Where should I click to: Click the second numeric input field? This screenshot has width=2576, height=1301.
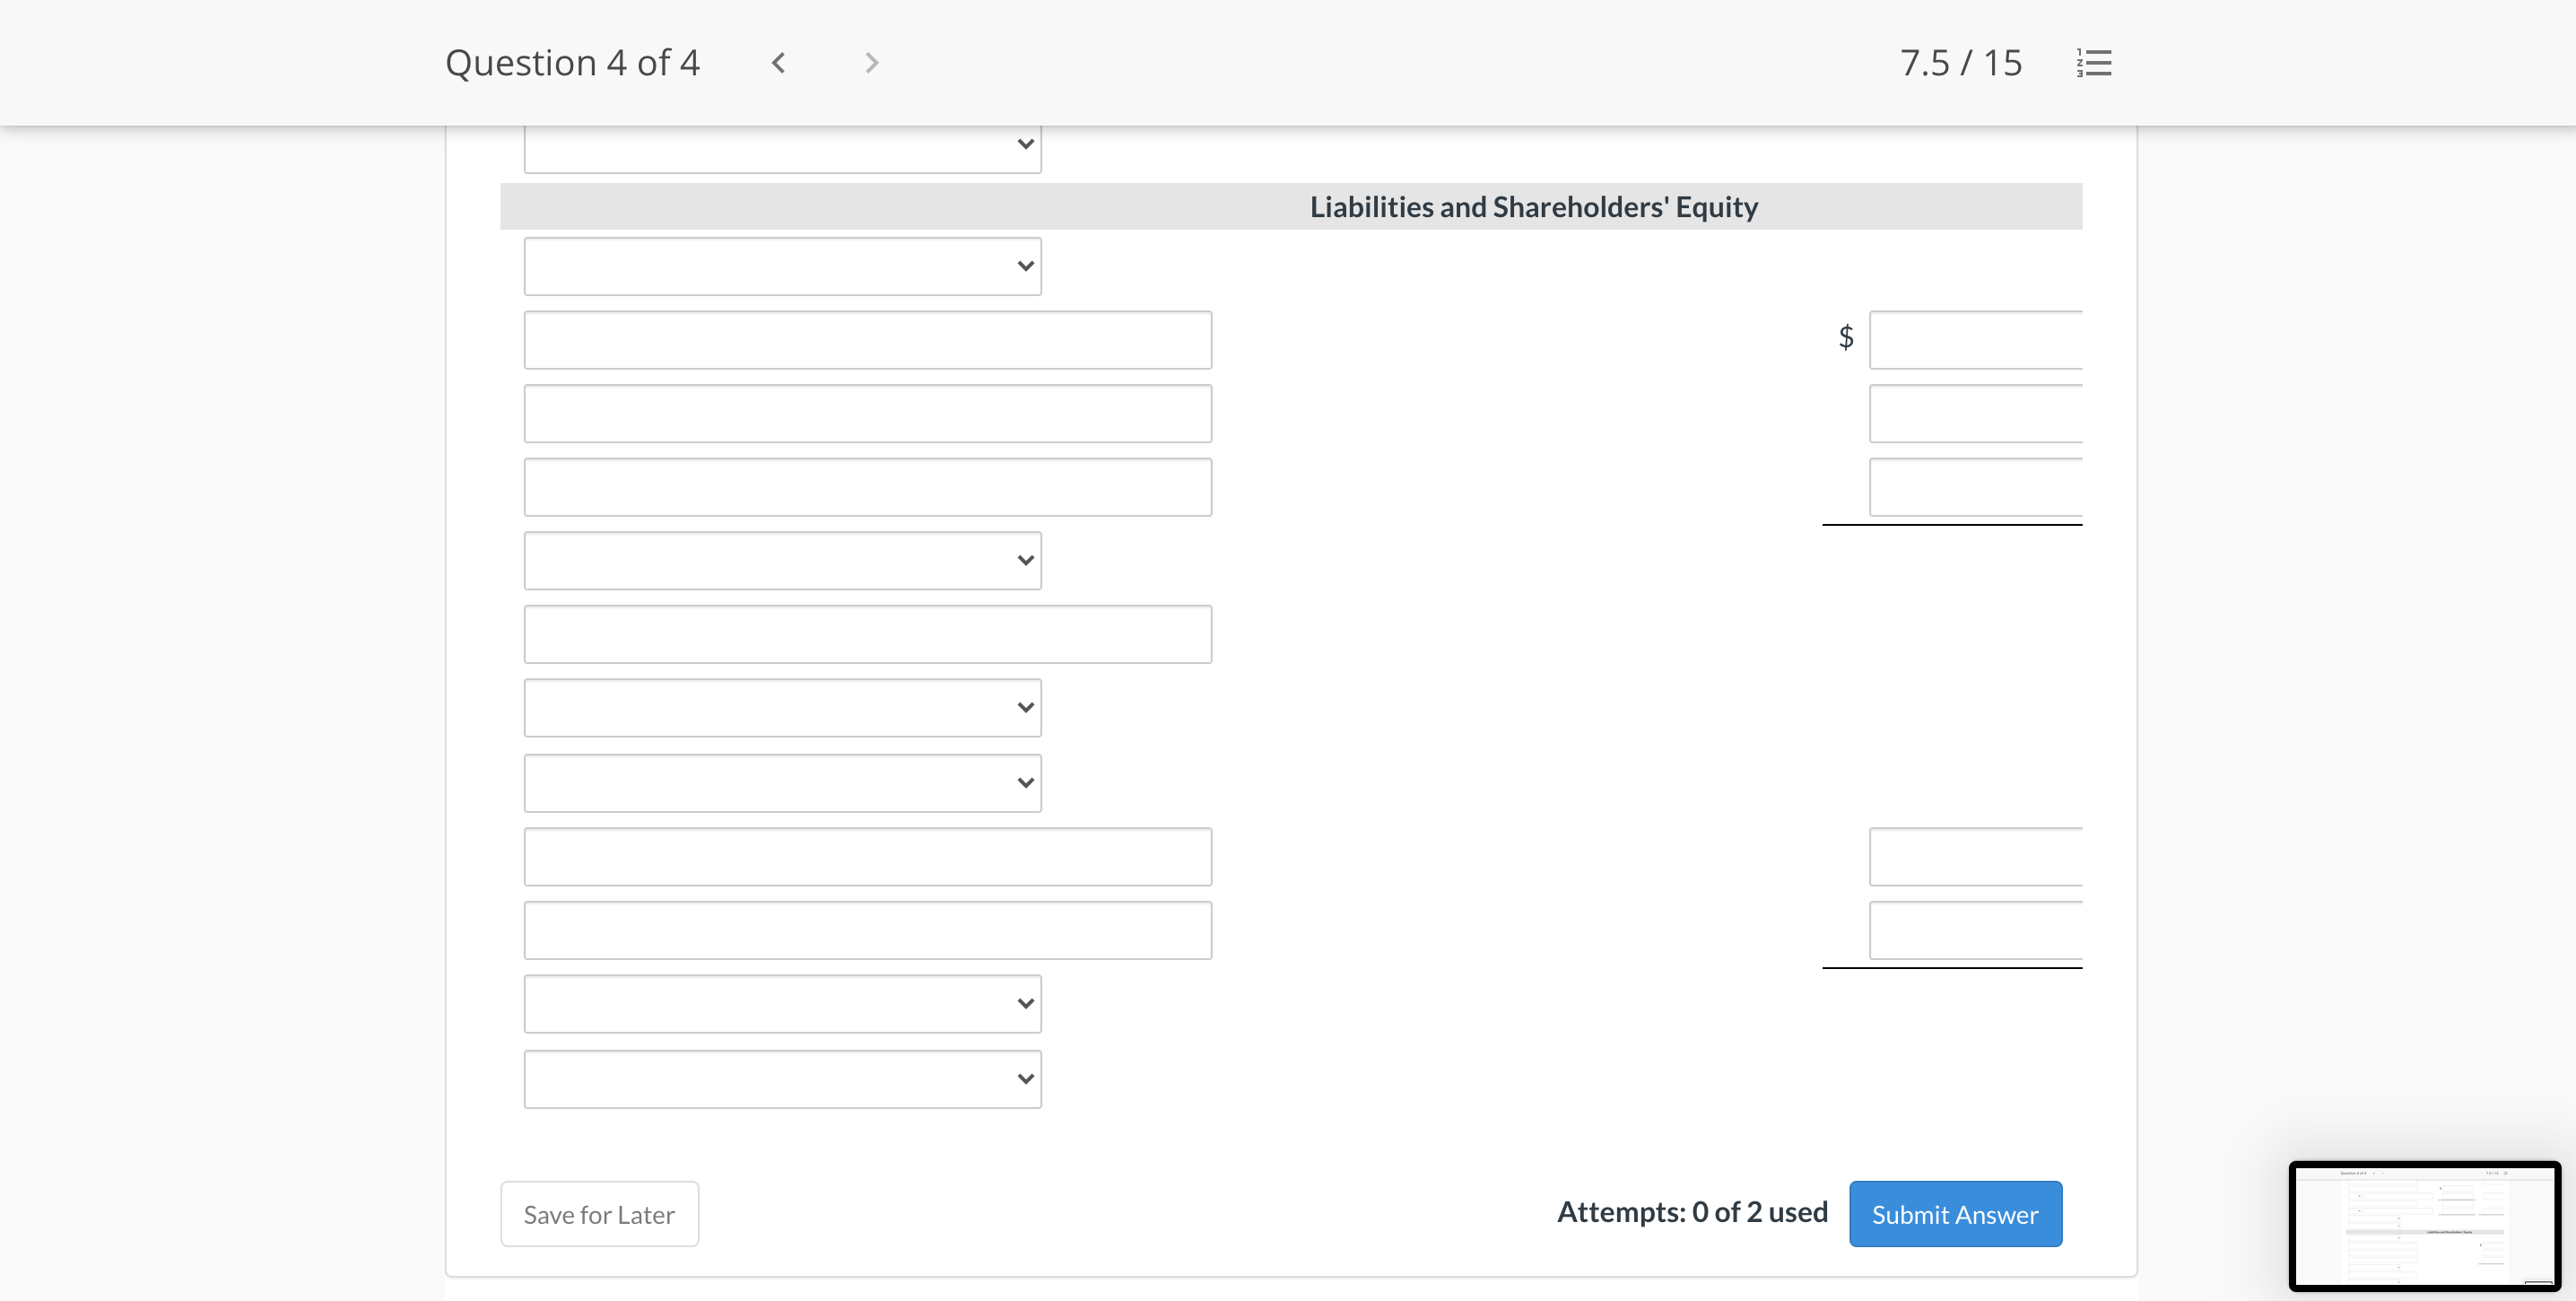tap(1976, 414)
